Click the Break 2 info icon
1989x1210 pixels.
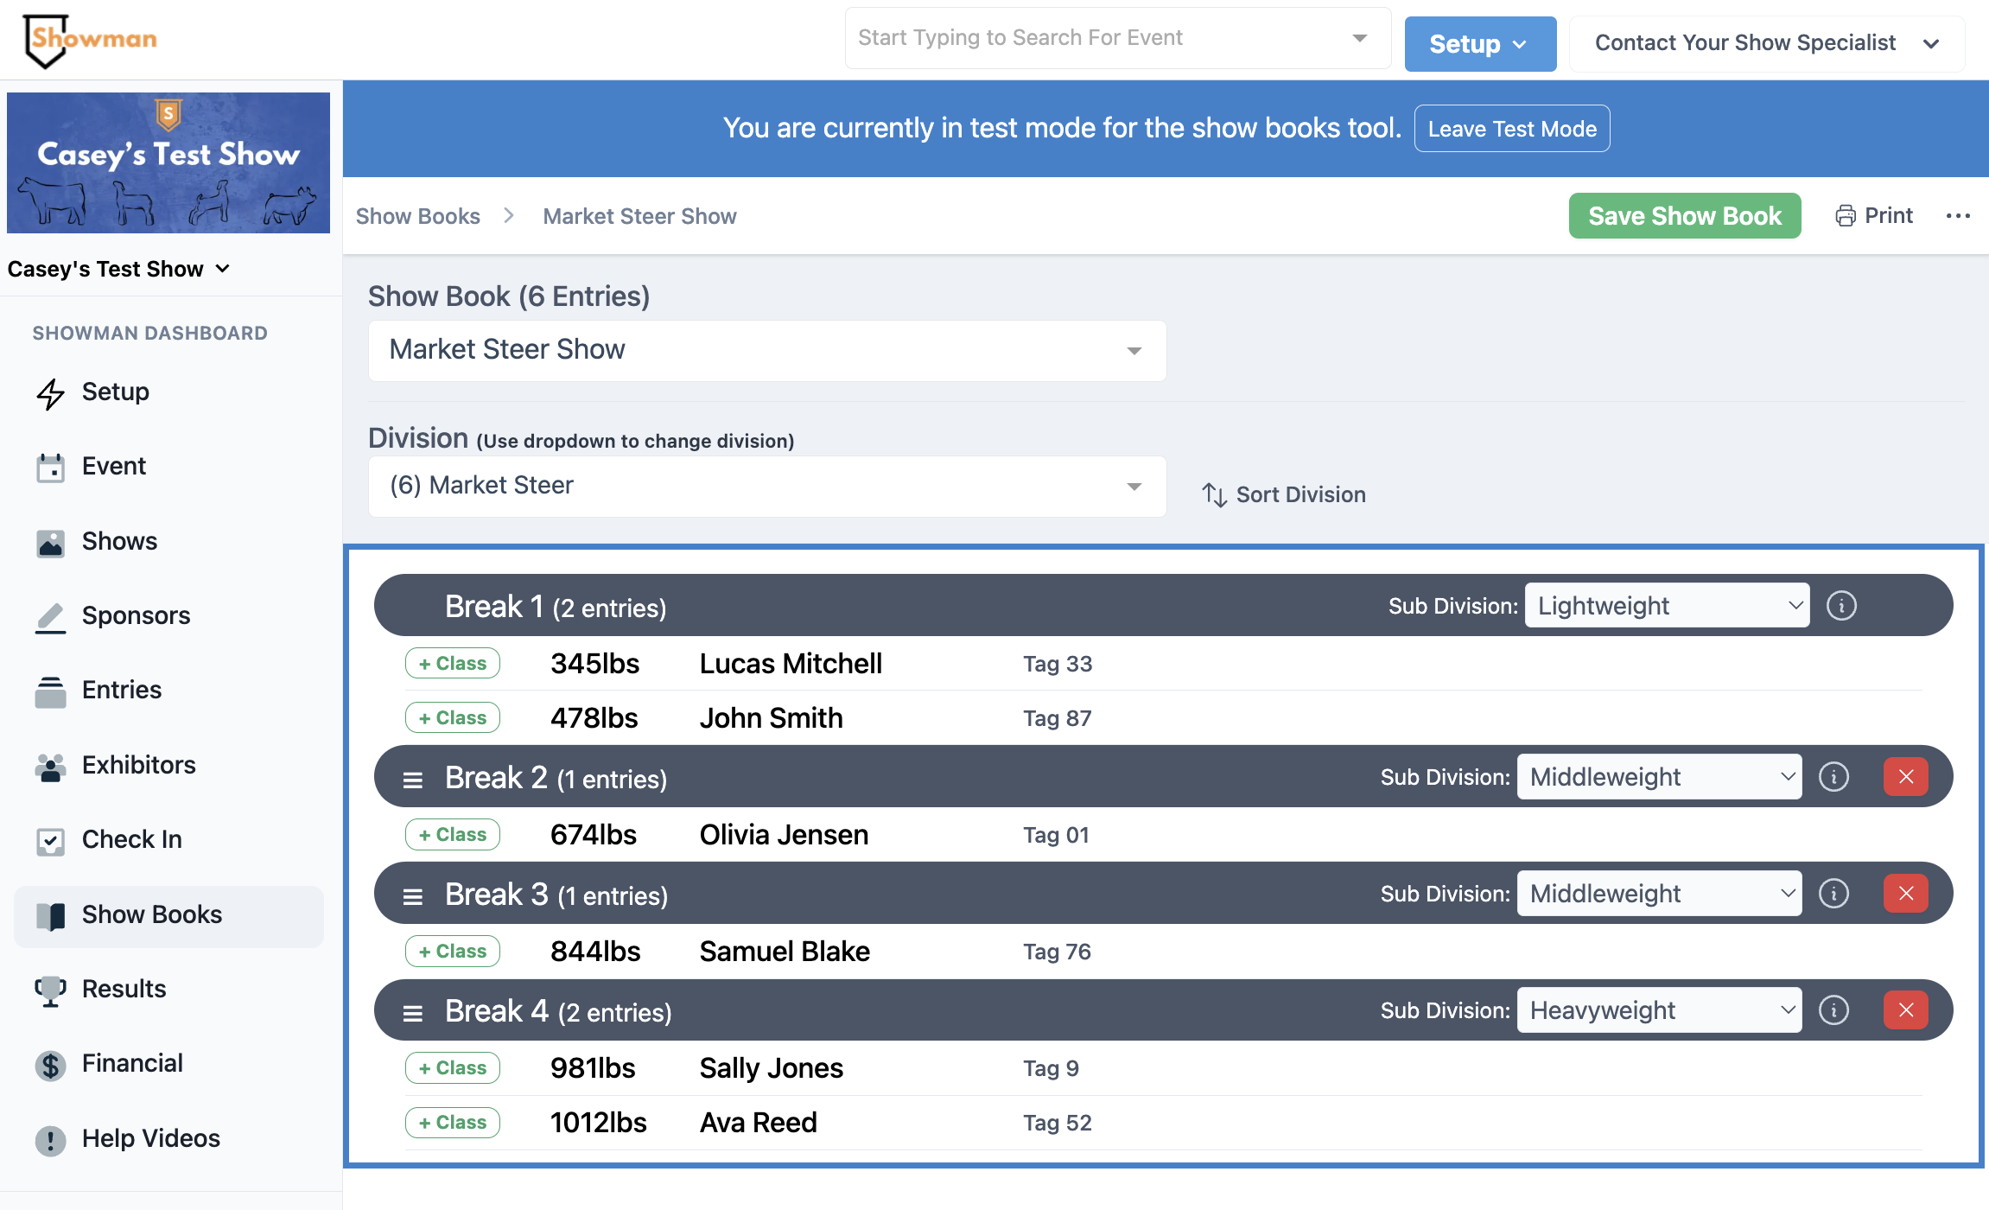[1833, 777]
